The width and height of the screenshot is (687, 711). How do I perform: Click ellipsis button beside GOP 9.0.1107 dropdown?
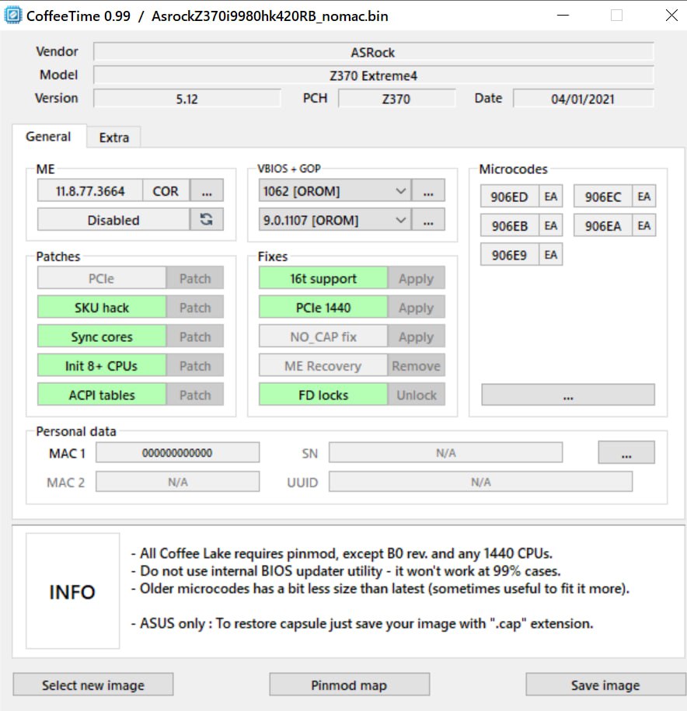point(428,220)
